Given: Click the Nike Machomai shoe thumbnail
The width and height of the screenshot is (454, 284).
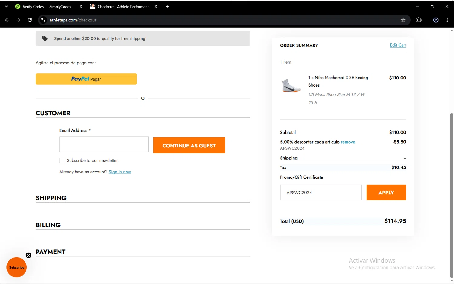Looking at the screenshot, I should [x=291, y=85].
